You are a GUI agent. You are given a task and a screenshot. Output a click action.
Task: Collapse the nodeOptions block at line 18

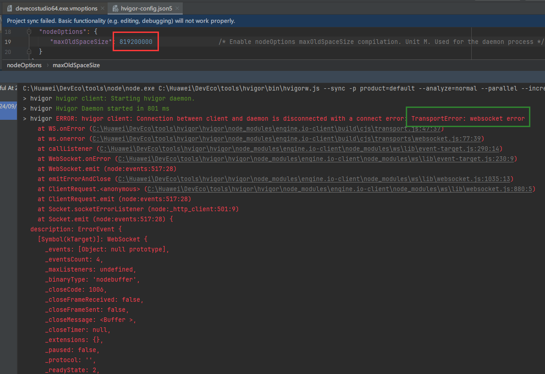[29, 32]
